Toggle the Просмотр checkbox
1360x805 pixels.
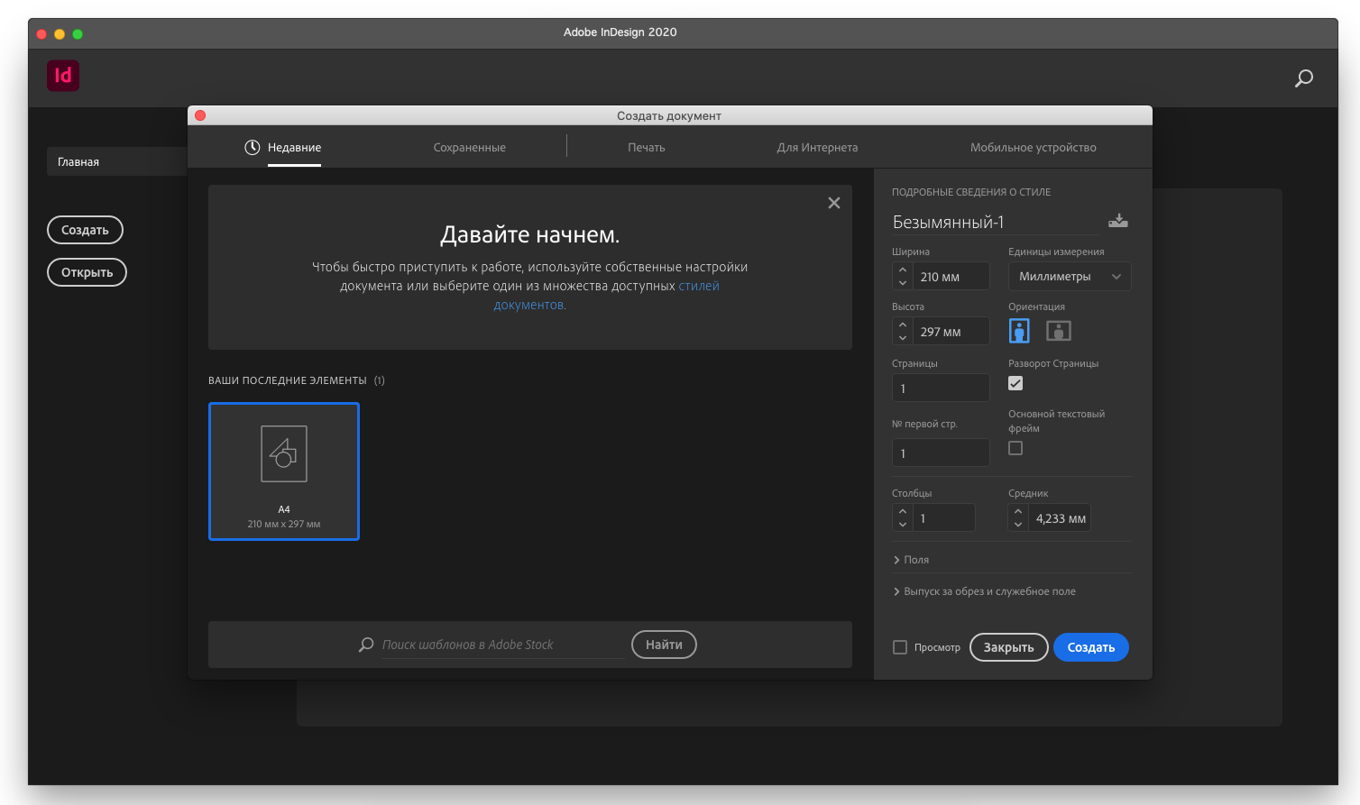pos(900,647)
